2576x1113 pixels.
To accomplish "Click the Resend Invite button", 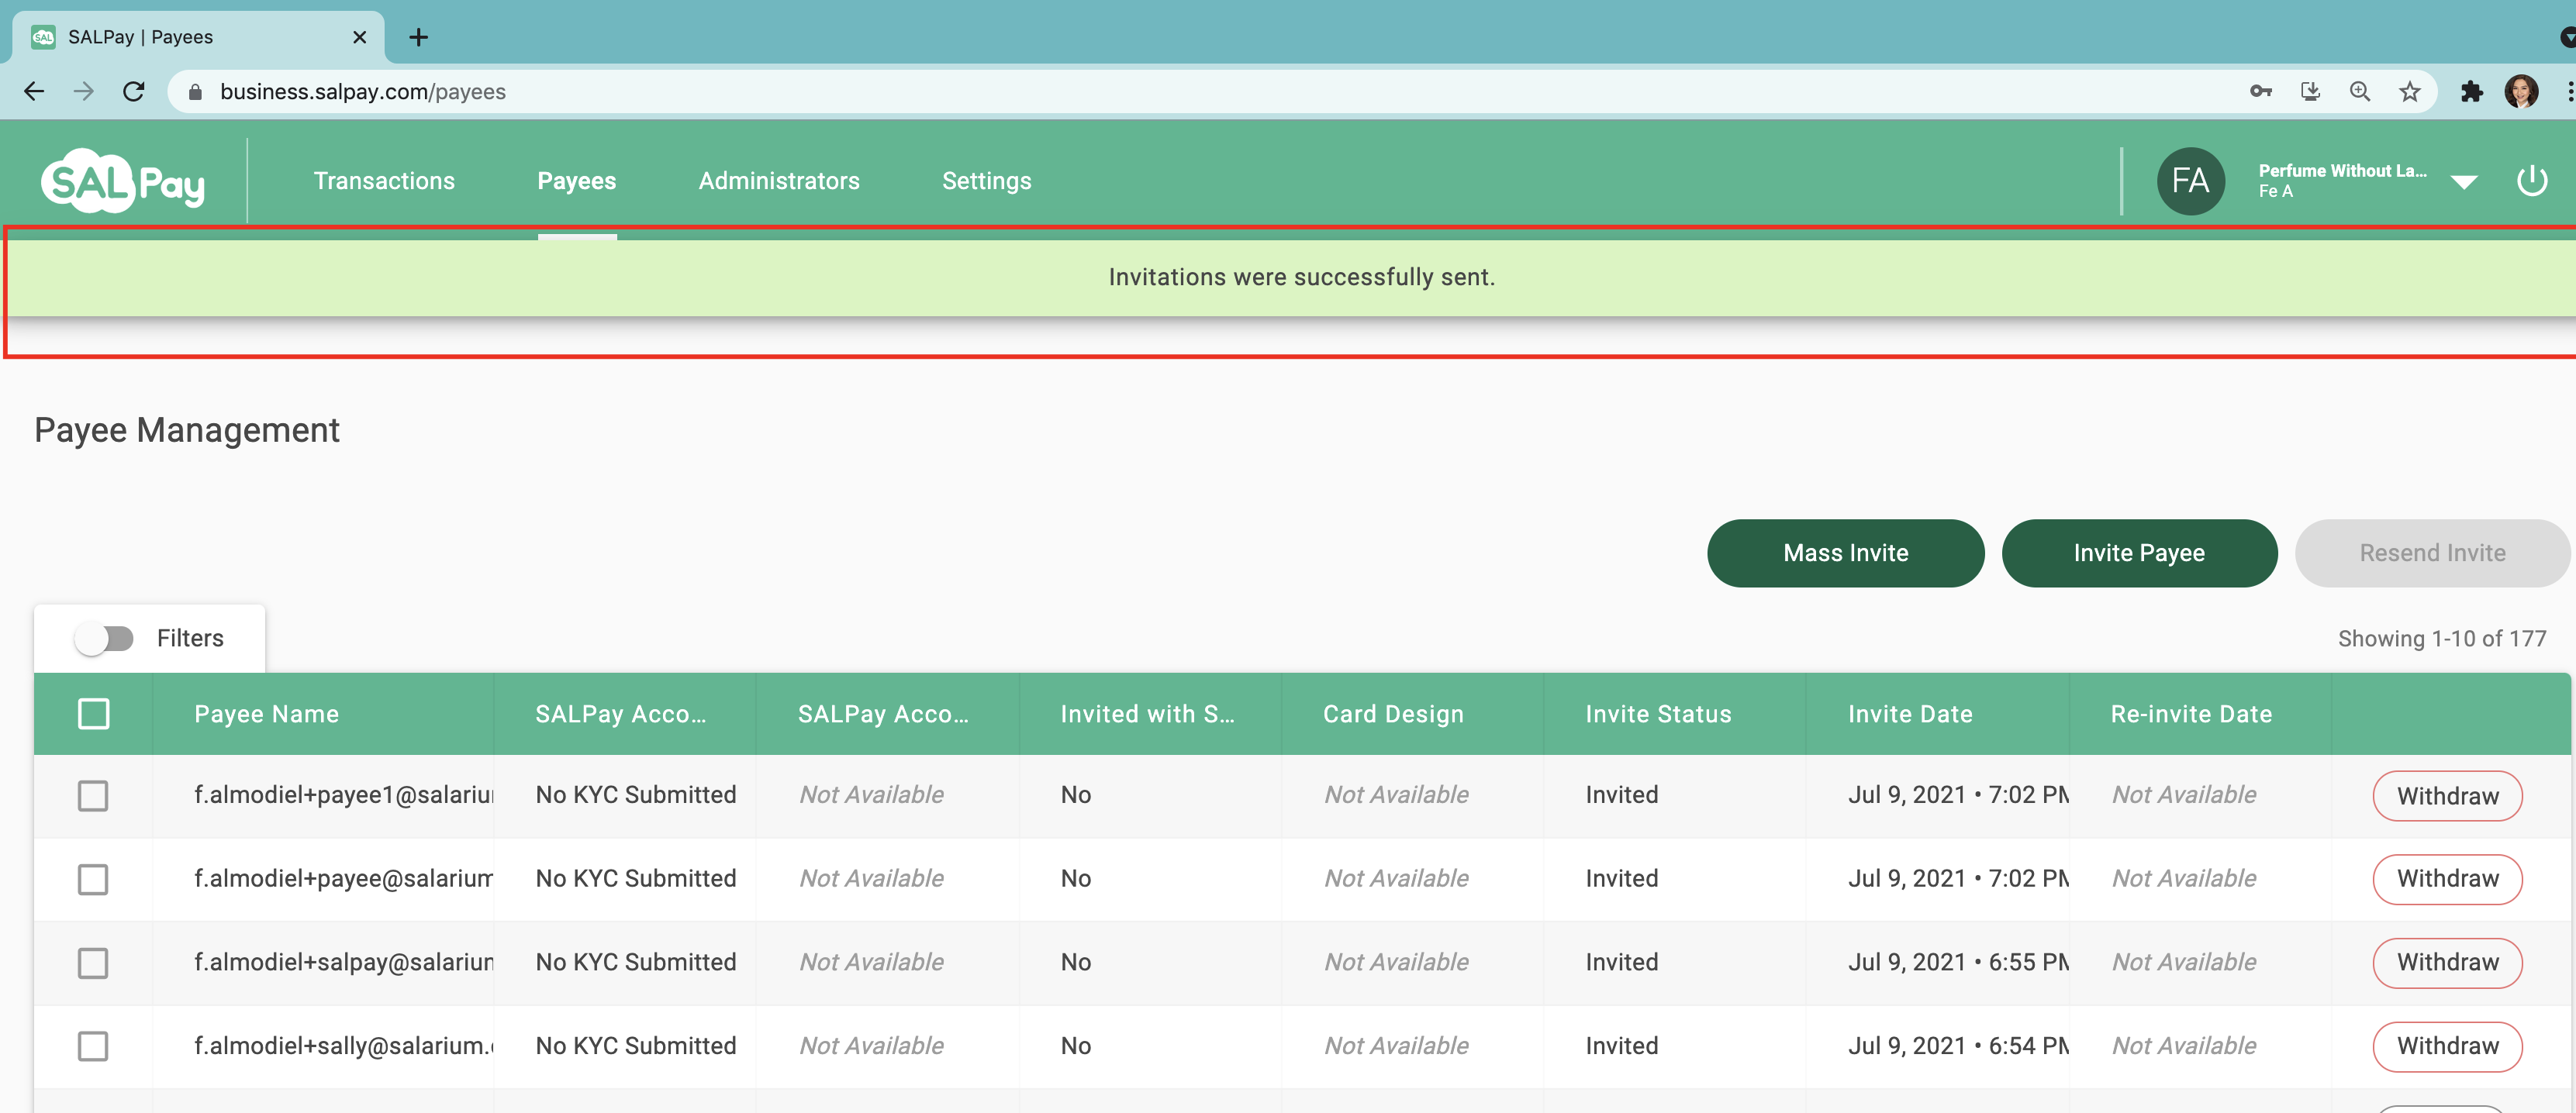I will pyautogui.click(x=2432, y=553).
